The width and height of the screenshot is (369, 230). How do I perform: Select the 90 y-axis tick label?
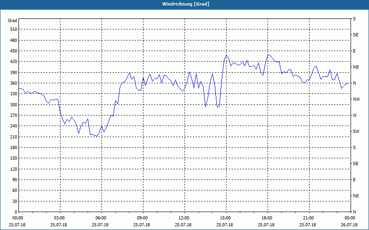pyautogui.click(x=15, y=180)
